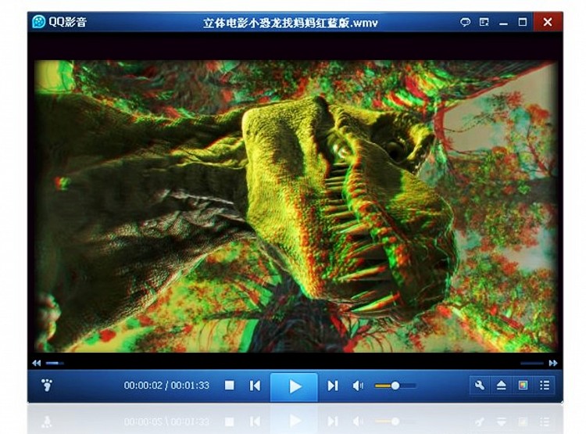Skip to previous file
Image resolution: width=586 pixels, height=434 pixels.
pos(255,386)
